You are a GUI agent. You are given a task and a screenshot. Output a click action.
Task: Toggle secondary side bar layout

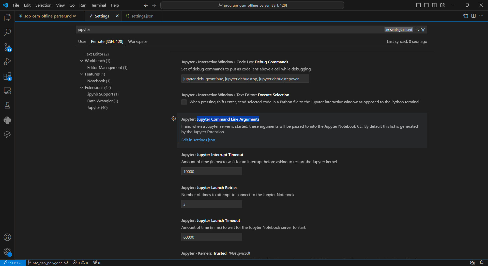point(434,5)
